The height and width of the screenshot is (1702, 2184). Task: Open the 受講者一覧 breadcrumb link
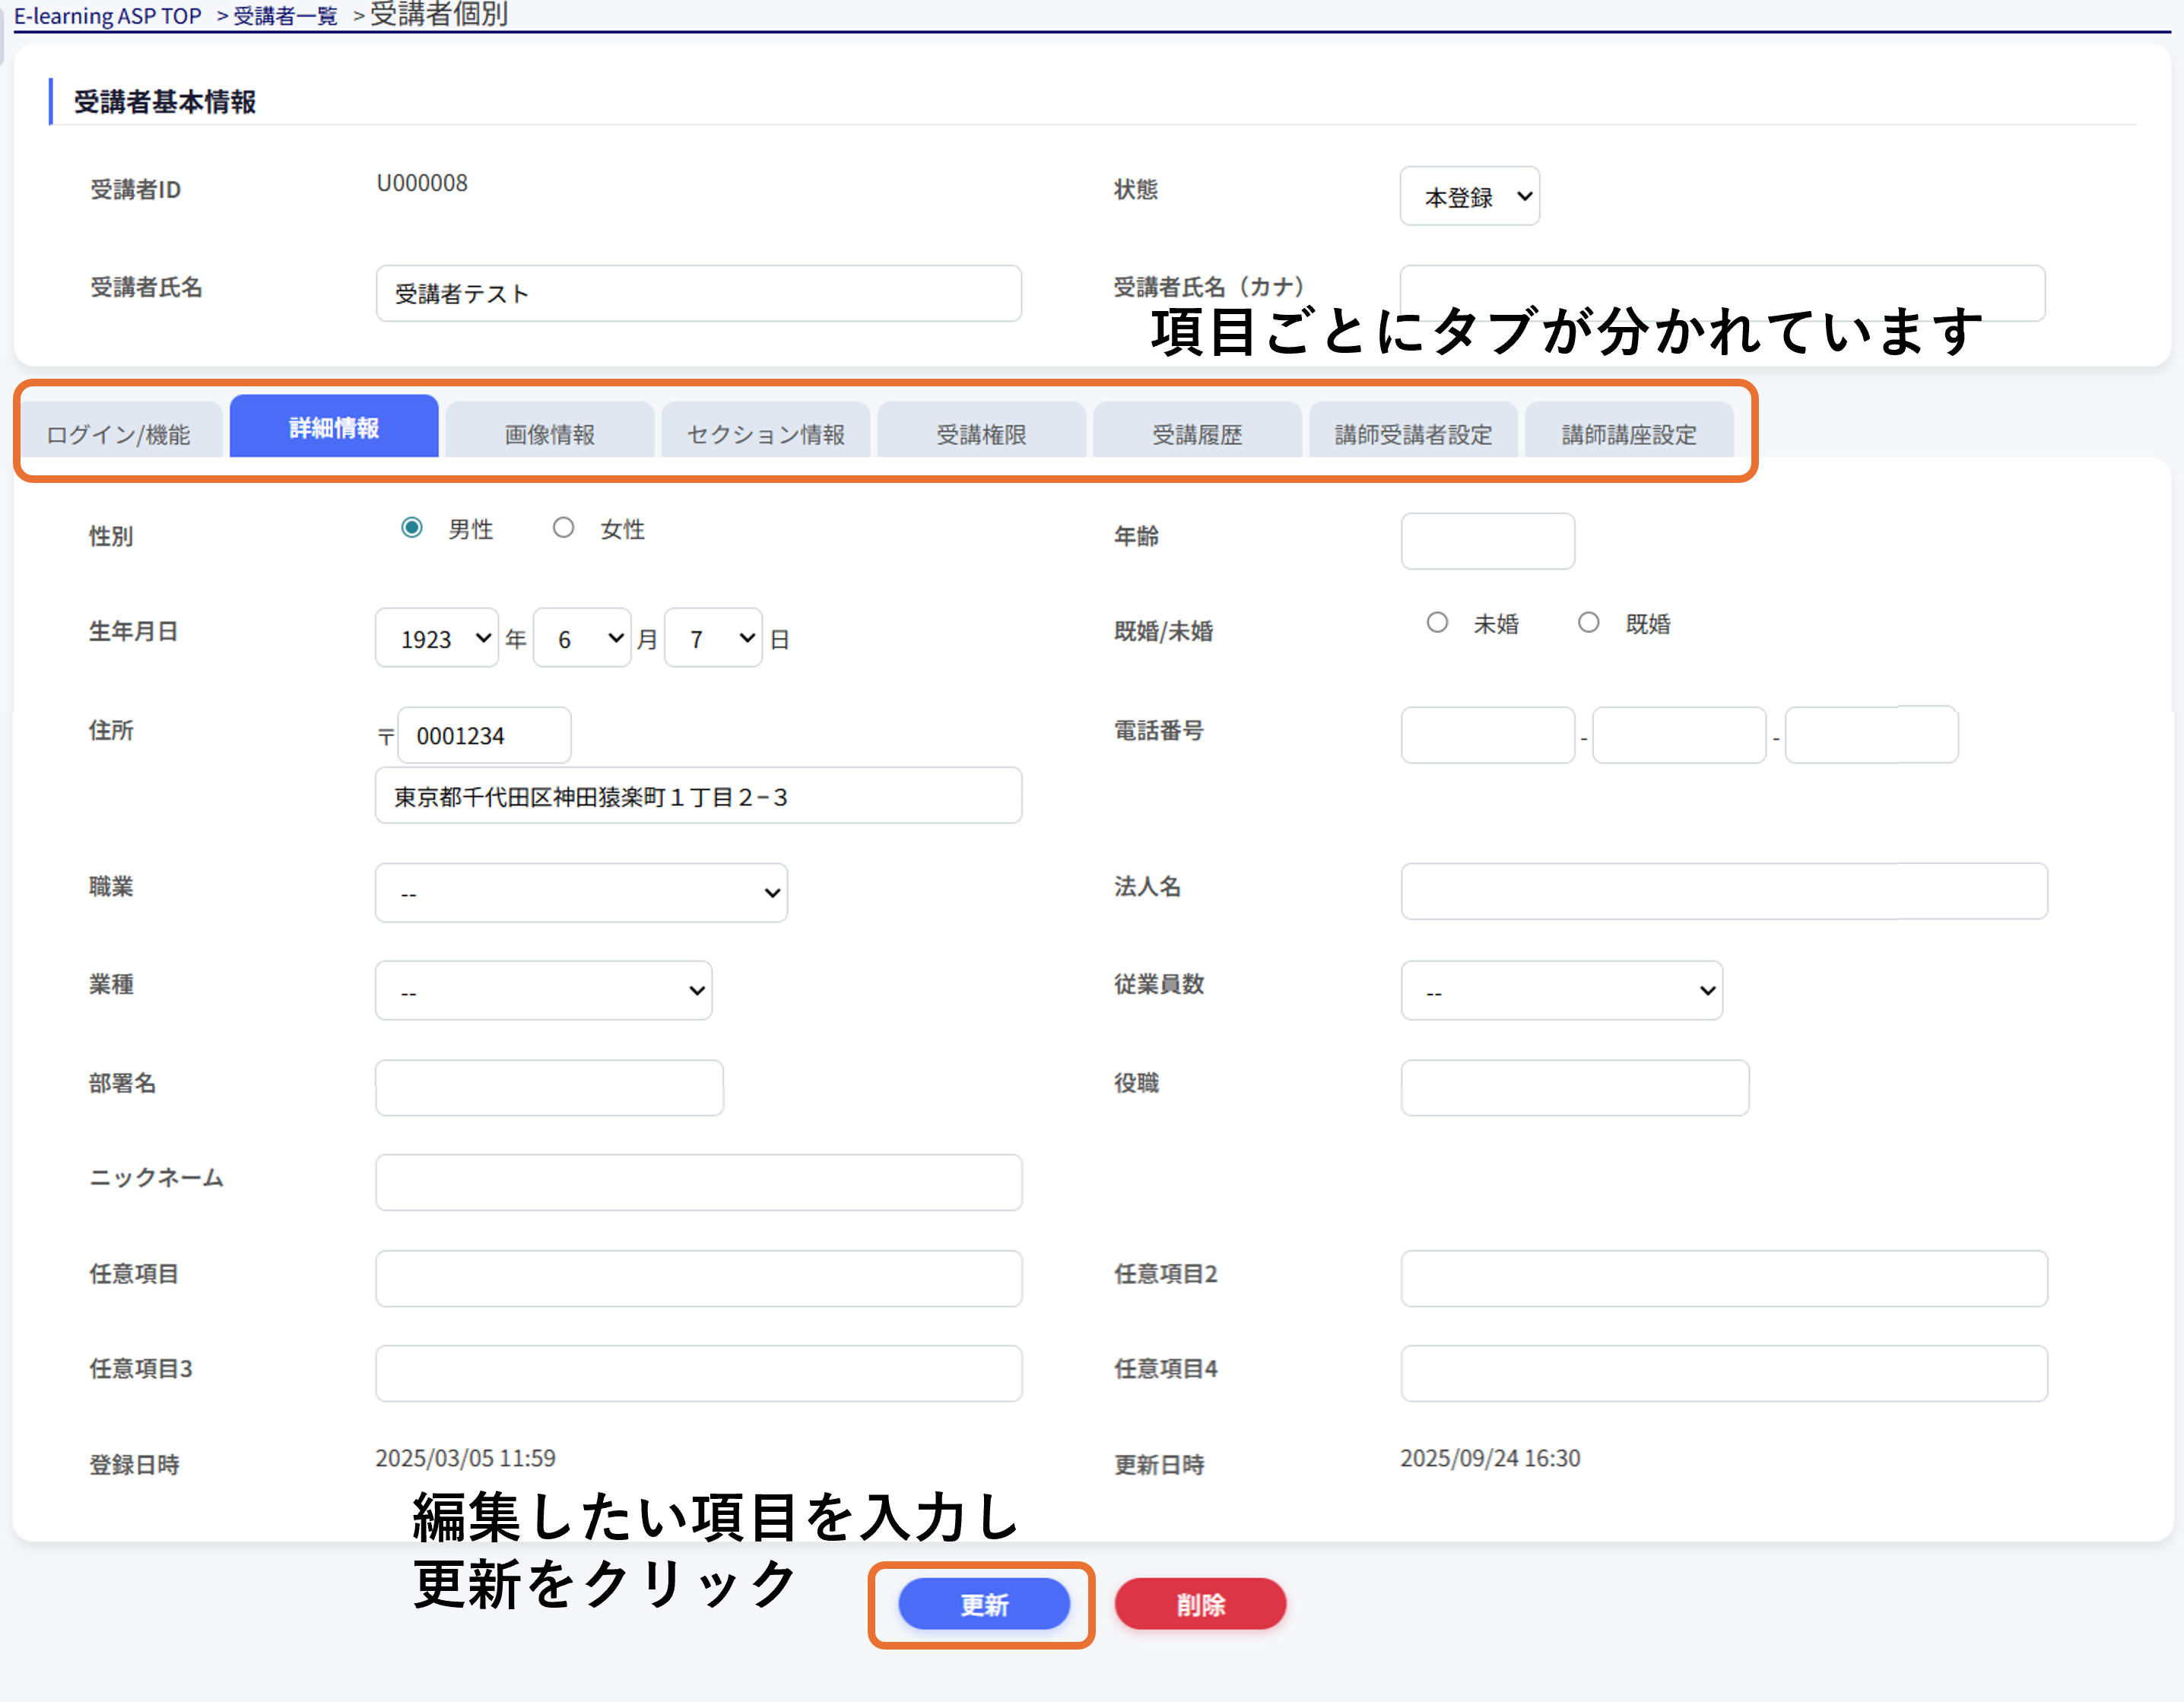[x=286, y=16]
